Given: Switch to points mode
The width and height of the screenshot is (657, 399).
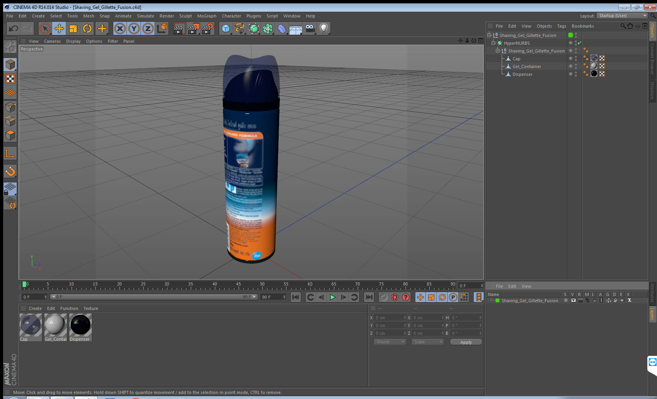Looking at the screenshot, I should [10, 107].
